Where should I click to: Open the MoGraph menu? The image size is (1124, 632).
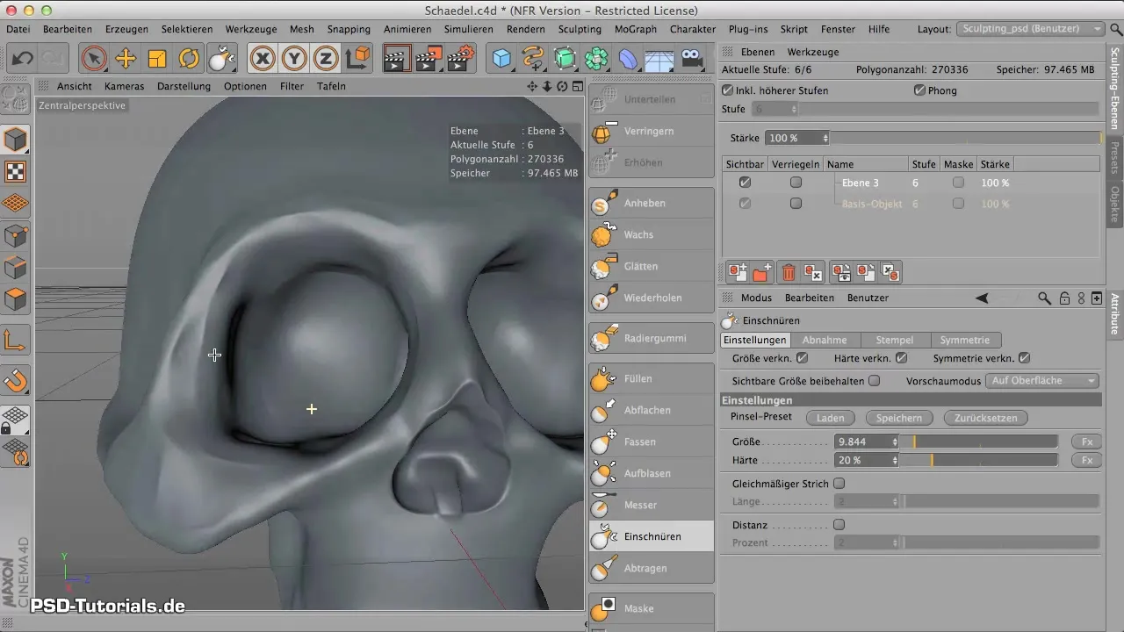pyautogui.click(x=636, y=29)
